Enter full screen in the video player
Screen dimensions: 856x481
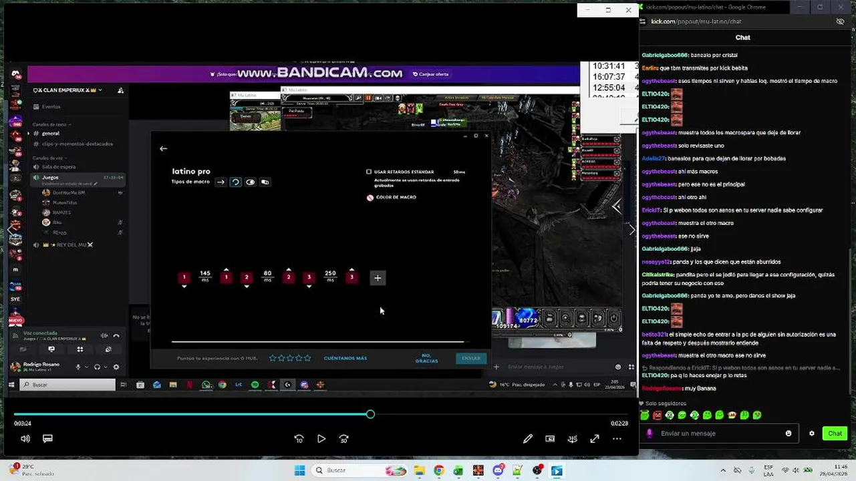point(595,439)
